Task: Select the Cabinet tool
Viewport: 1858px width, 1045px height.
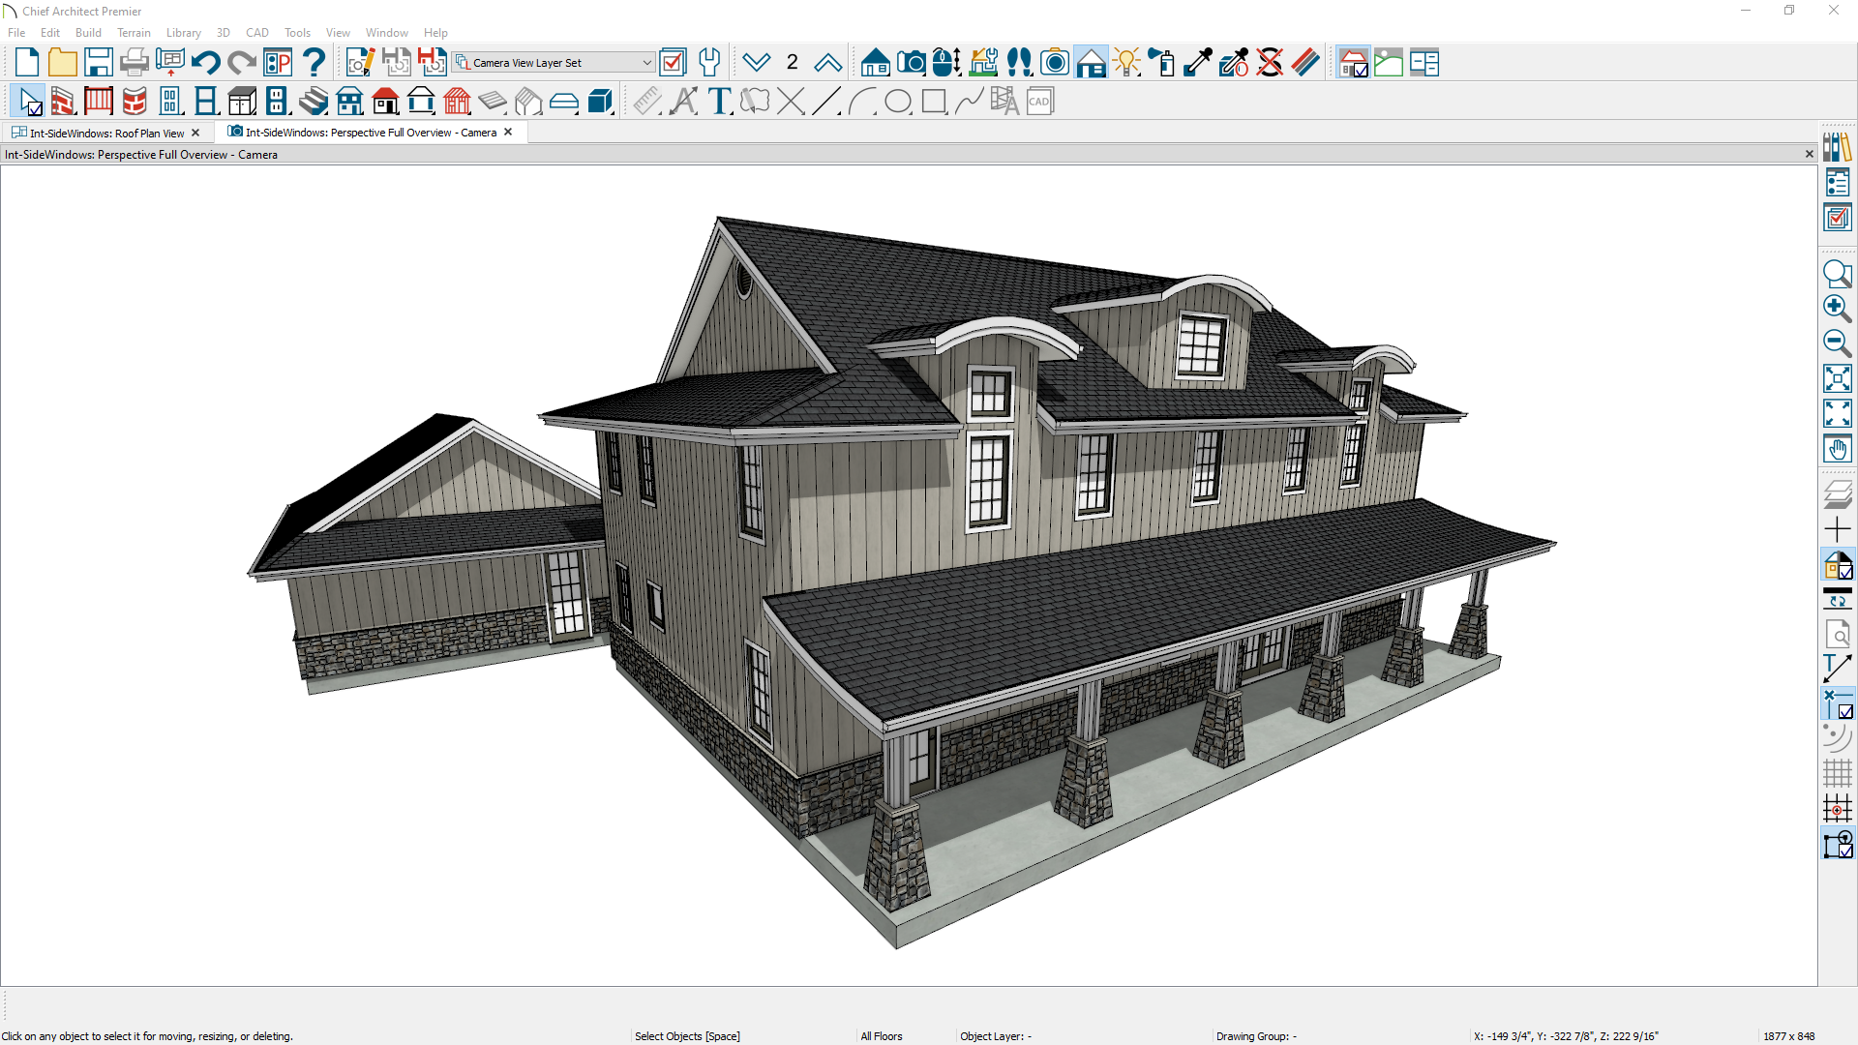Action: point(242,101)
